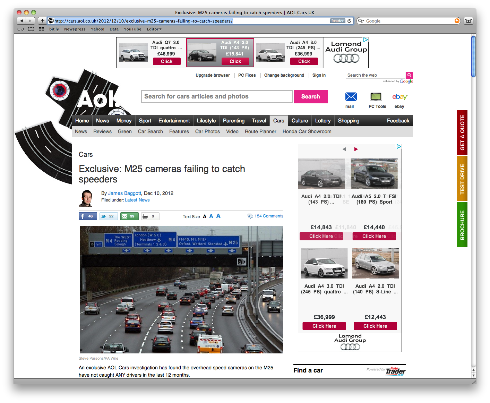
Task: Click the vertical scrollbar thumb
Action: pos(473,56)
